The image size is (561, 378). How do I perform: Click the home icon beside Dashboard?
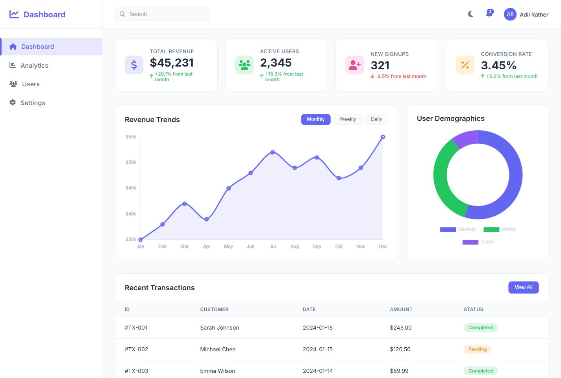pos(13,46)
